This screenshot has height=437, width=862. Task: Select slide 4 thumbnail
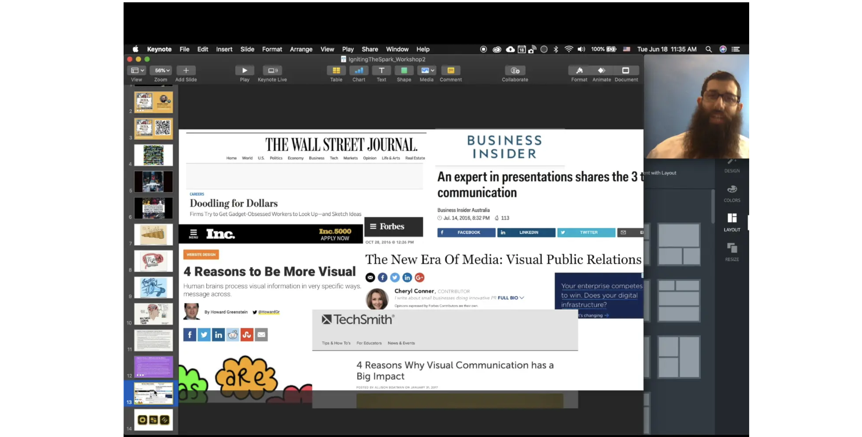pos(154,155)
